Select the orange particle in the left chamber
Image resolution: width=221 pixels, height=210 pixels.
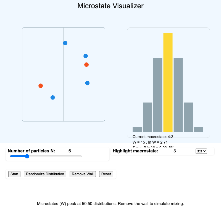coord(41,86)
